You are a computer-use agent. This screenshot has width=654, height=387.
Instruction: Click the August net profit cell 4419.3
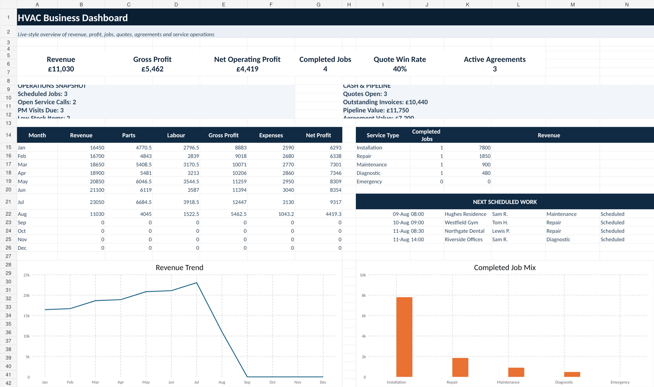318,214
